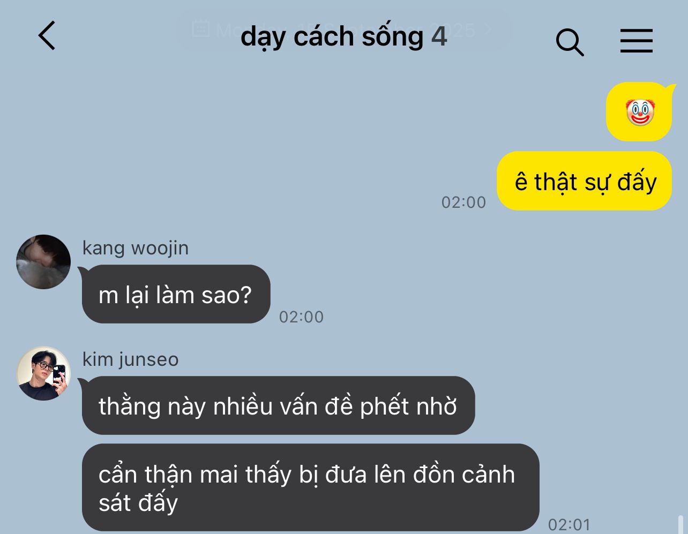Tap the 02:01 timestamp beside junseo's message

569,524
